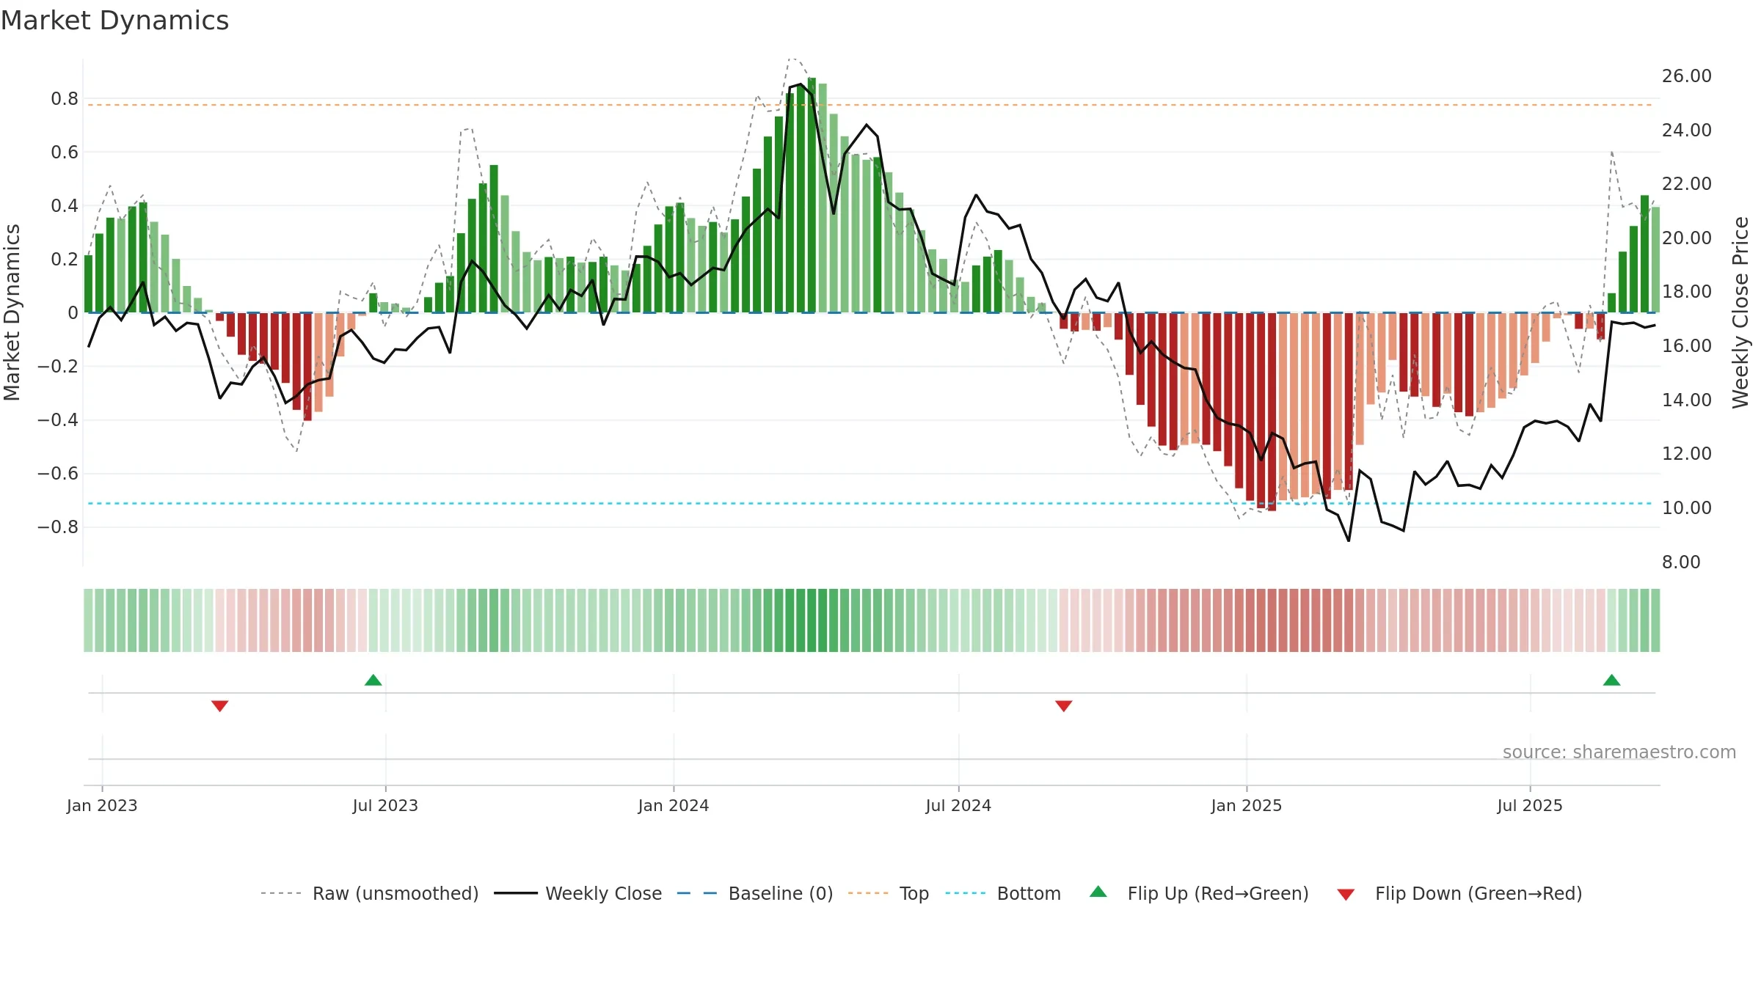The width and height of the screenshot is (1761, 990).
Task: Click the red flip-down marker before Jul 2023
Action: point(219,705)
